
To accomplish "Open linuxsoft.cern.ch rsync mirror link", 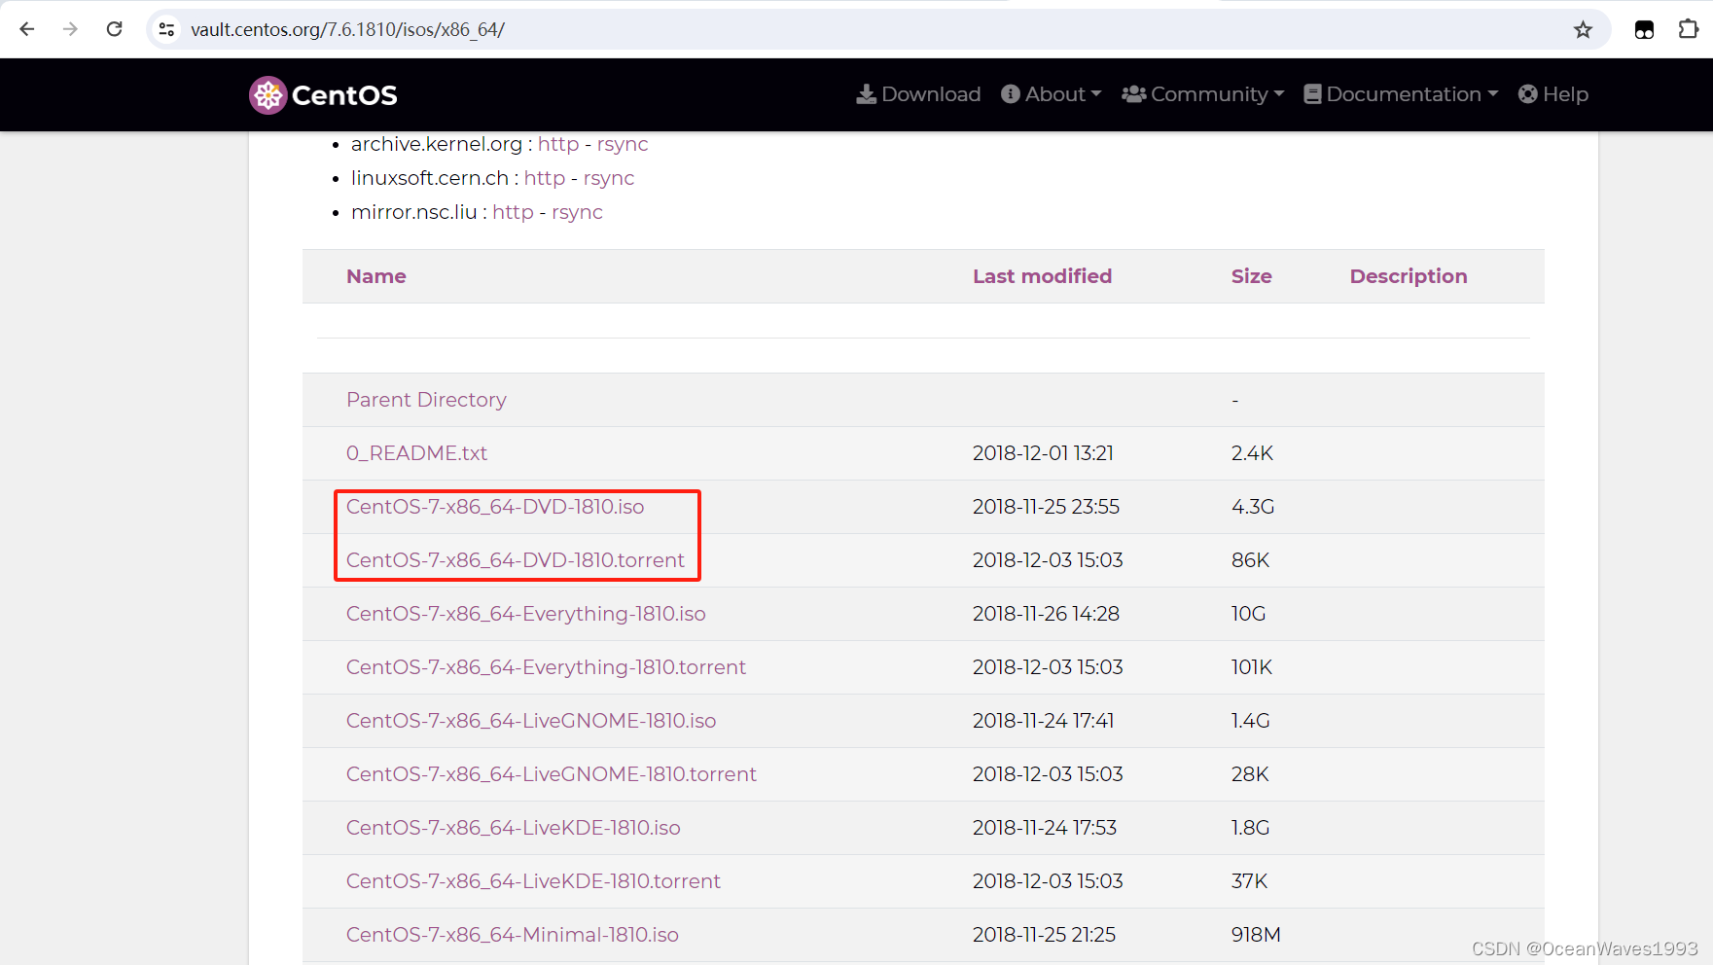I will 609,178.
